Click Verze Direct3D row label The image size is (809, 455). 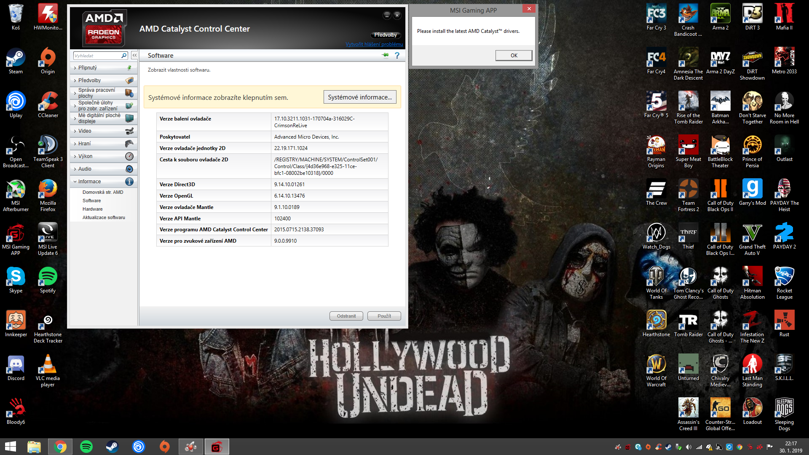click(x=177, y=185)
